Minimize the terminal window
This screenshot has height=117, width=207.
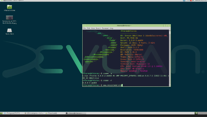pyautogui.click(x=165, y=25)
